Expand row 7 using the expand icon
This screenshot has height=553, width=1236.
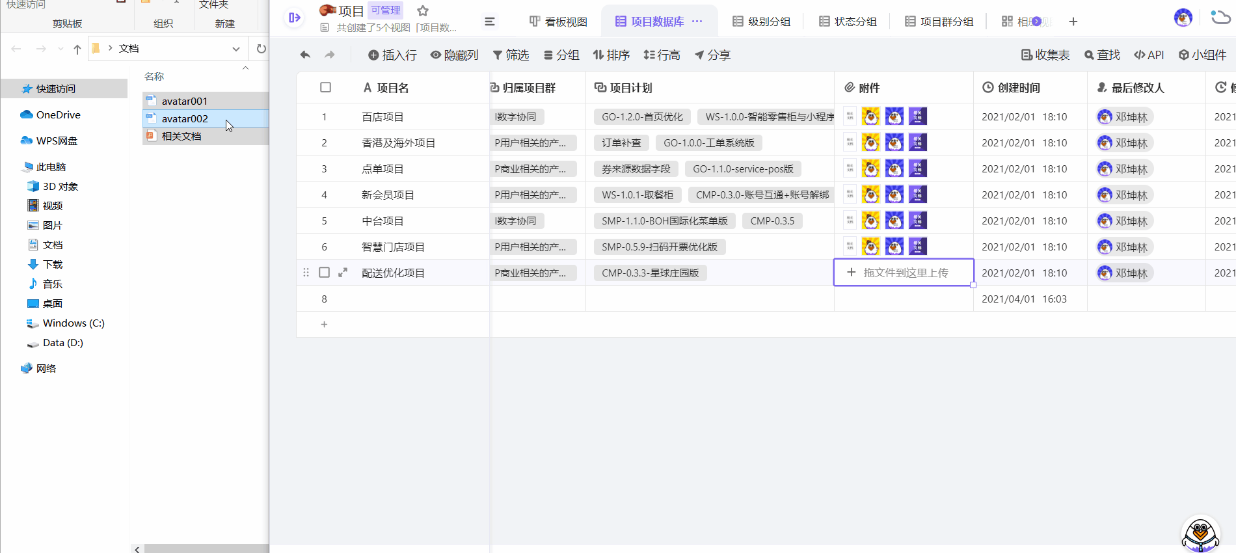[x=343, y=273]
